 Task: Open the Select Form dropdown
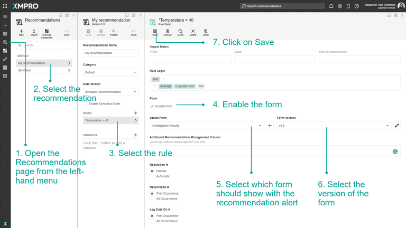pyautogui.click(x=207, y=126)
